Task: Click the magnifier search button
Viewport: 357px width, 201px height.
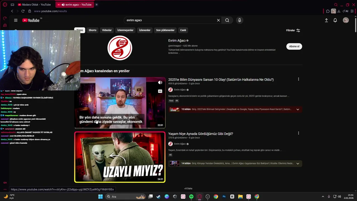Action: (x=227, y=20)
